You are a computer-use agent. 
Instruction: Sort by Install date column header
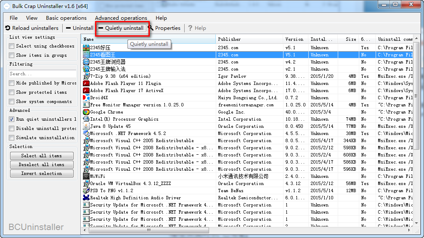click(x=323, y=39)
